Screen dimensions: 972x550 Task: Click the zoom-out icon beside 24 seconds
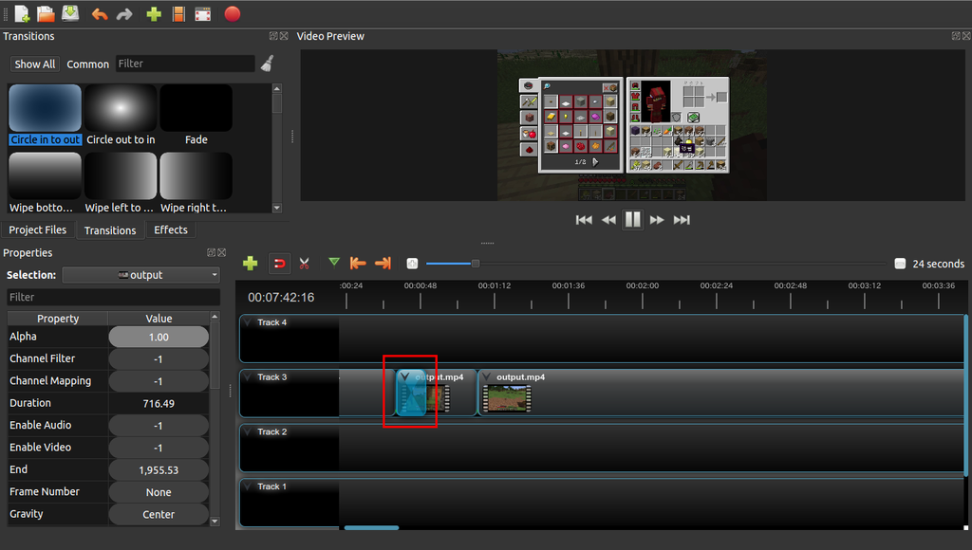(900, 264)
